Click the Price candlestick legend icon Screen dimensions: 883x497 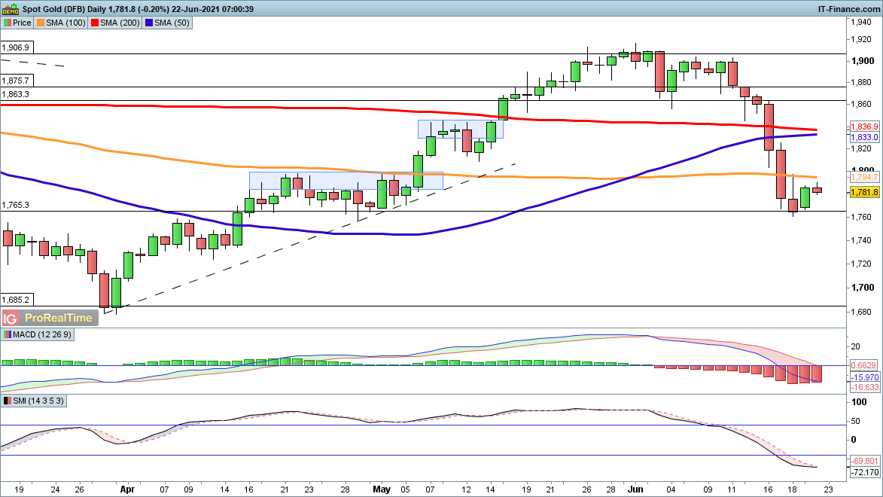[7, 23]
